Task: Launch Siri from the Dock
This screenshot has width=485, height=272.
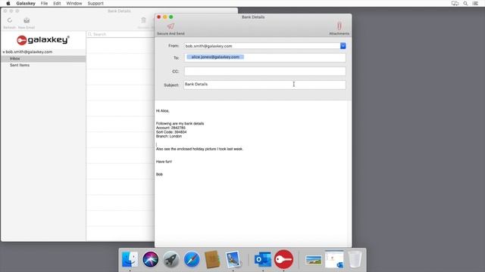Action: [x=151, y=259]
